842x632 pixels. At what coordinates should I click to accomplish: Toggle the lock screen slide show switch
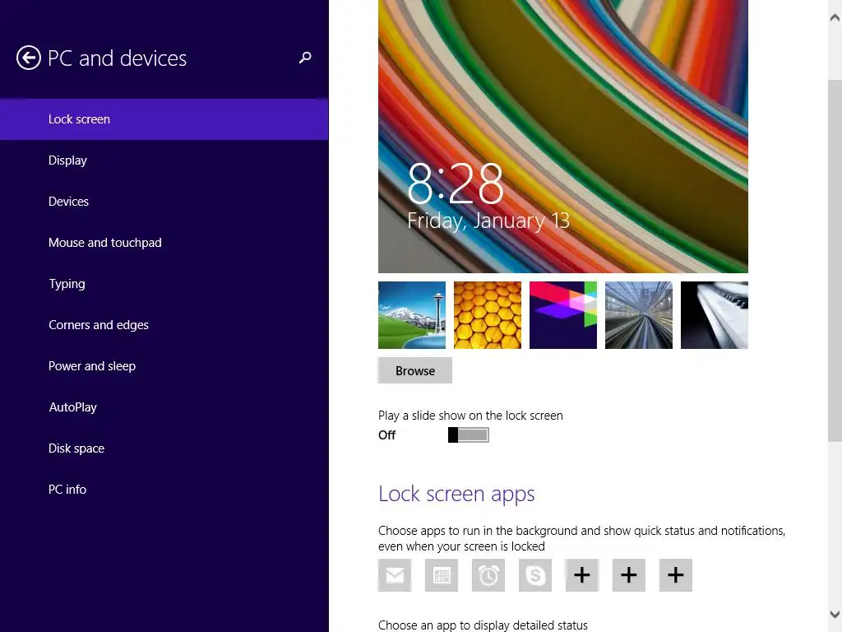click(x=468, y=434)
